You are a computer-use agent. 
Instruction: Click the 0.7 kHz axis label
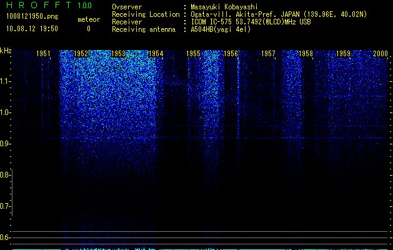pos(4,206)
